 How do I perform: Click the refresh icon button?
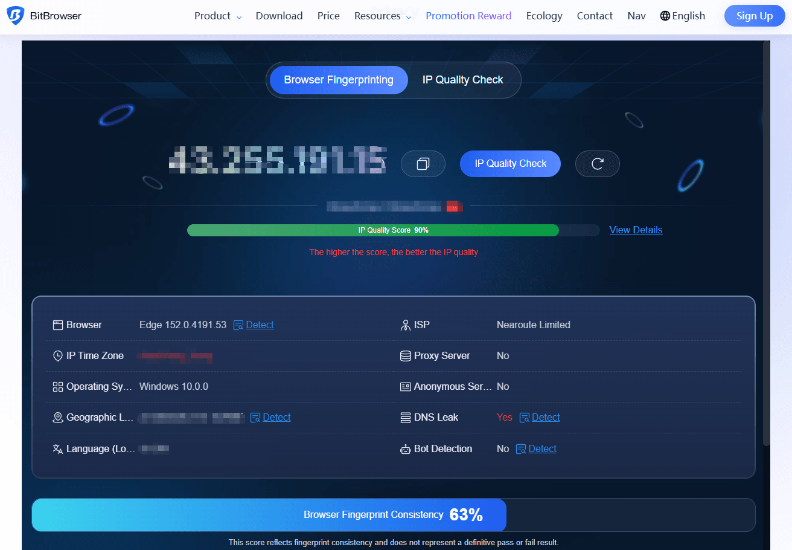pos(598,164)
